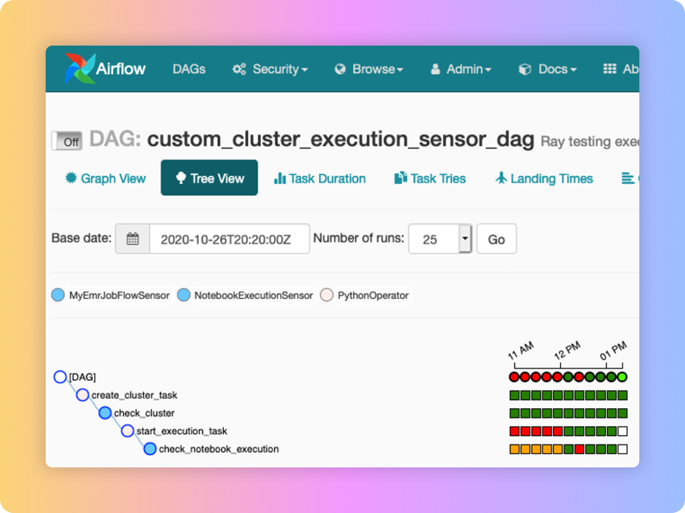Viewport: 685px width, 513px height.
Task: Click the gears icon next to Security
Action: pos(240,68)
